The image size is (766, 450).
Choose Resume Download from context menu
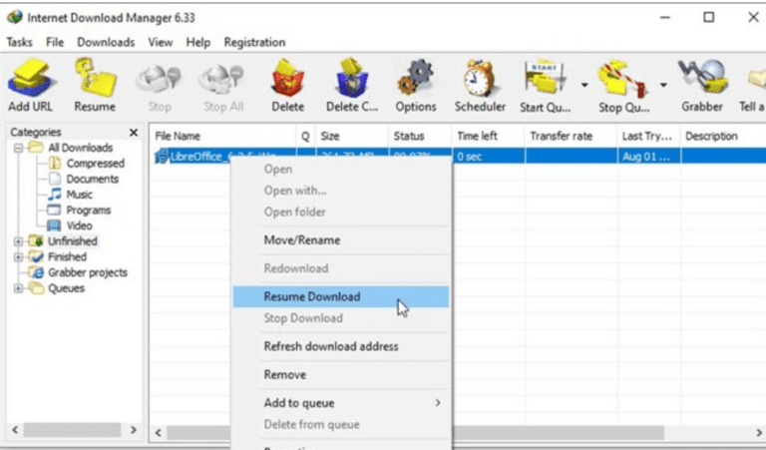tap(311, 296)
